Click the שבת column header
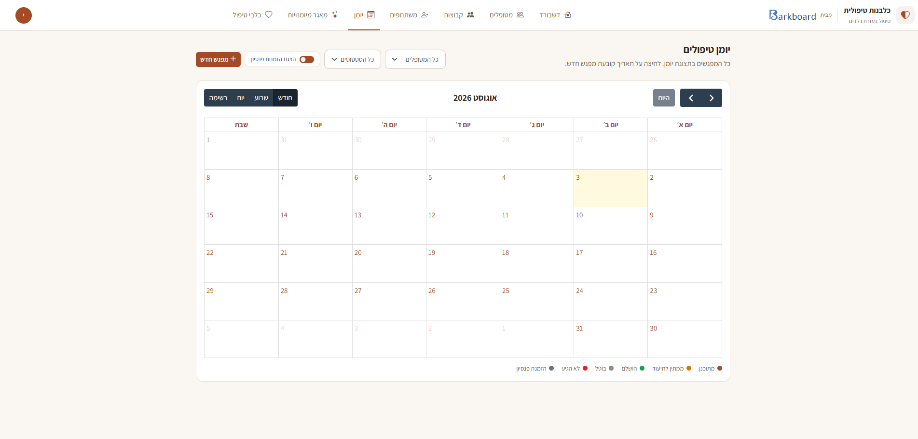 241,125
